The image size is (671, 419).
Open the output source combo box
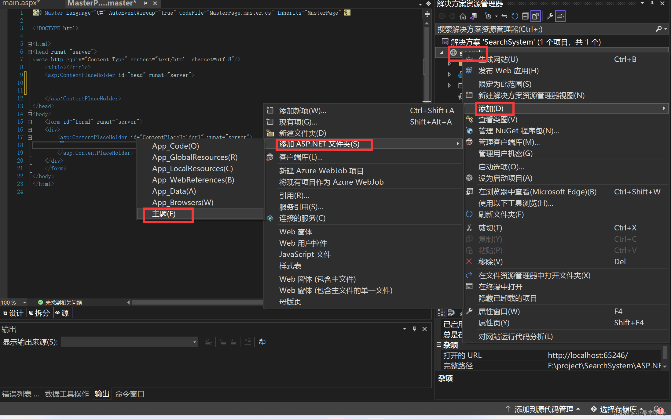[x=130, y=342]
